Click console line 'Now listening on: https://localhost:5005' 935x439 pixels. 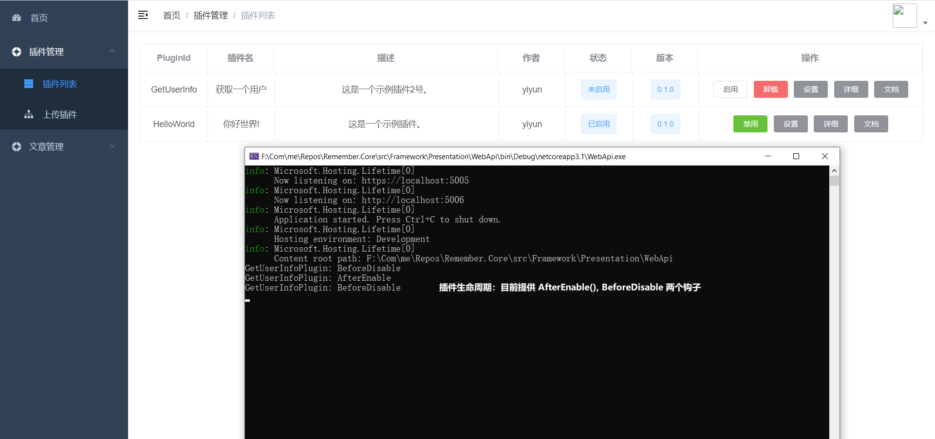371,181
